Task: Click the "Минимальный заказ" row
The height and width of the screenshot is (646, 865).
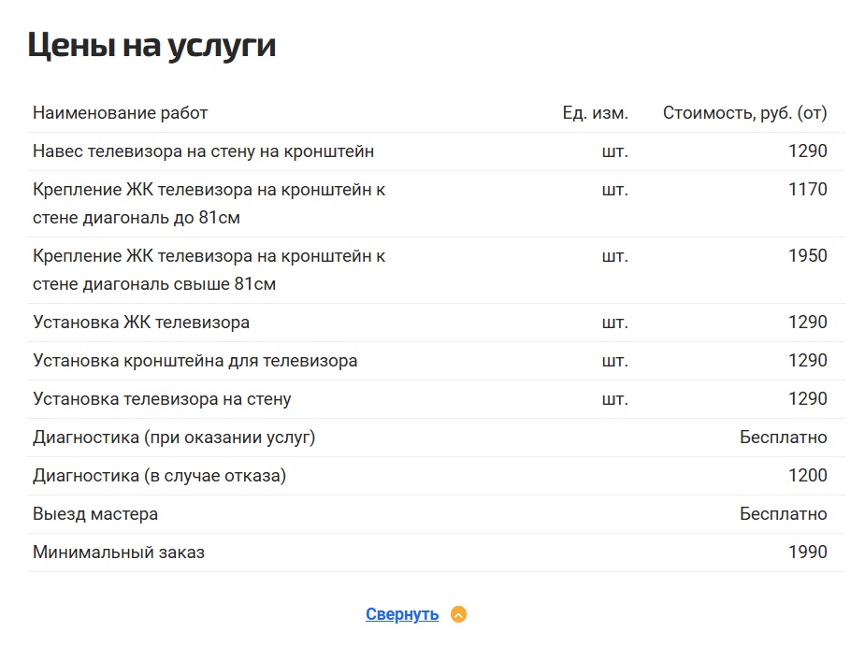Action: (x=119, y=553)
